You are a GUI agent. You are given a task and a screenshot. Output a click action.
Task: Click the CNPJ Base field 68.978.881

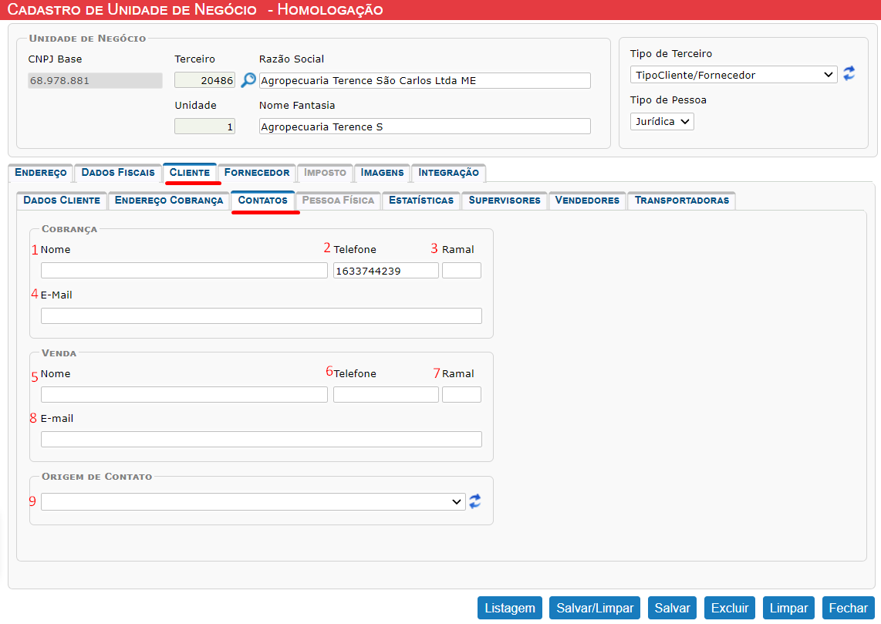(95, 80)
